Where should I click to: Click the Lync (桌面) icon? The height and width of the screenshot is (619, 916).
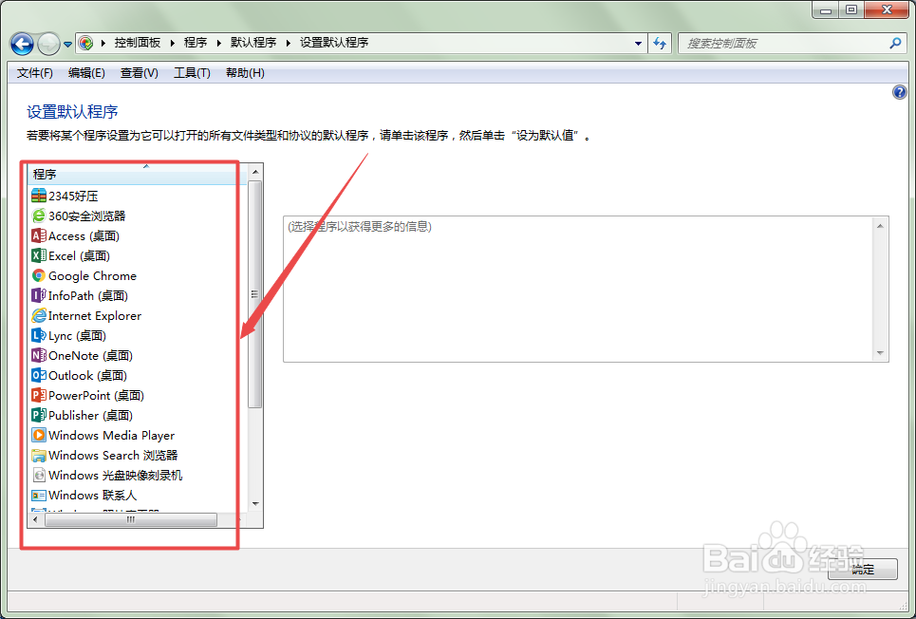39,335
